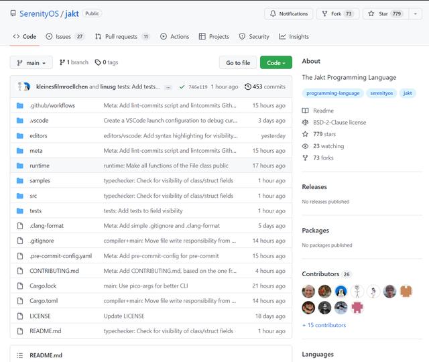Image resolution: width=429 pixels, height=362 pixels.
Task: Open the green Code dropdown button
Action: click(276, 62)
